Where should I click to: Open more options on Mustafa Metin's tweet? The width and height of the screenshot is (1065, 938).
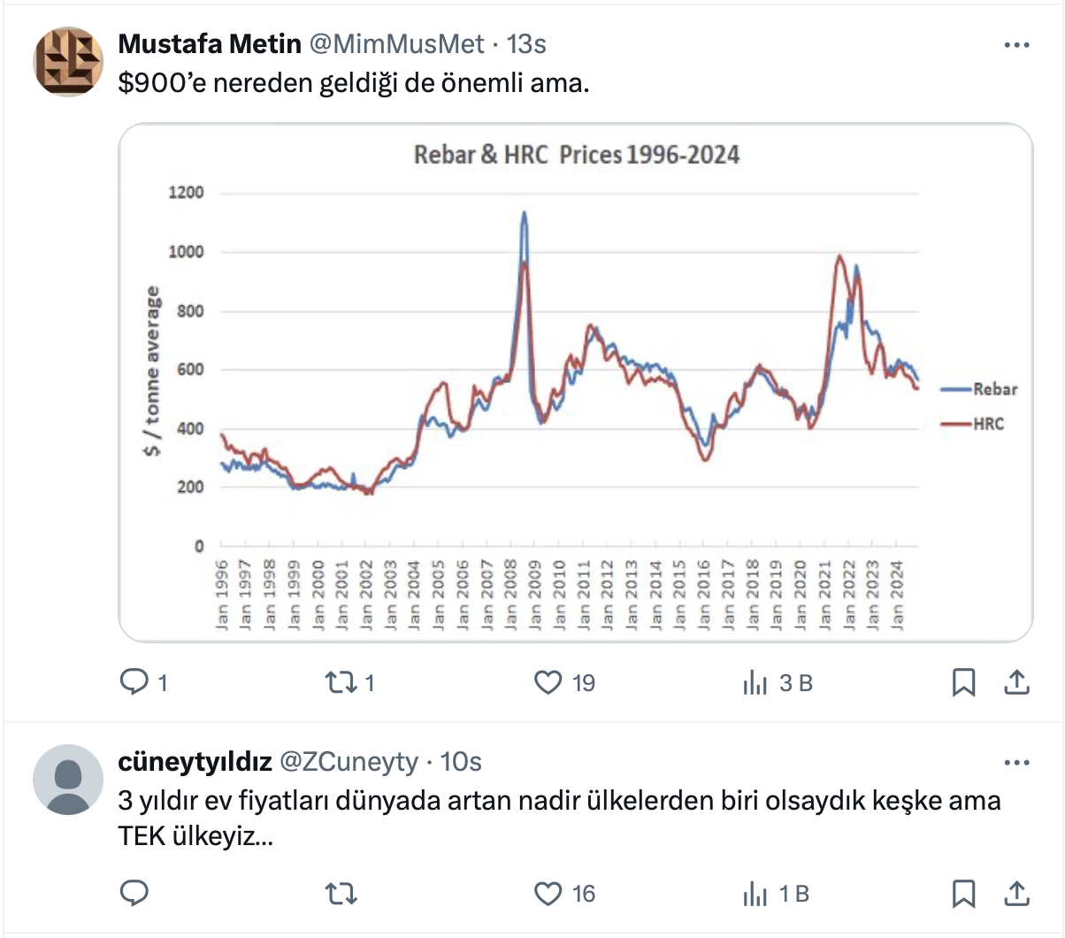pyautogui.click(x=1016, y=45)
